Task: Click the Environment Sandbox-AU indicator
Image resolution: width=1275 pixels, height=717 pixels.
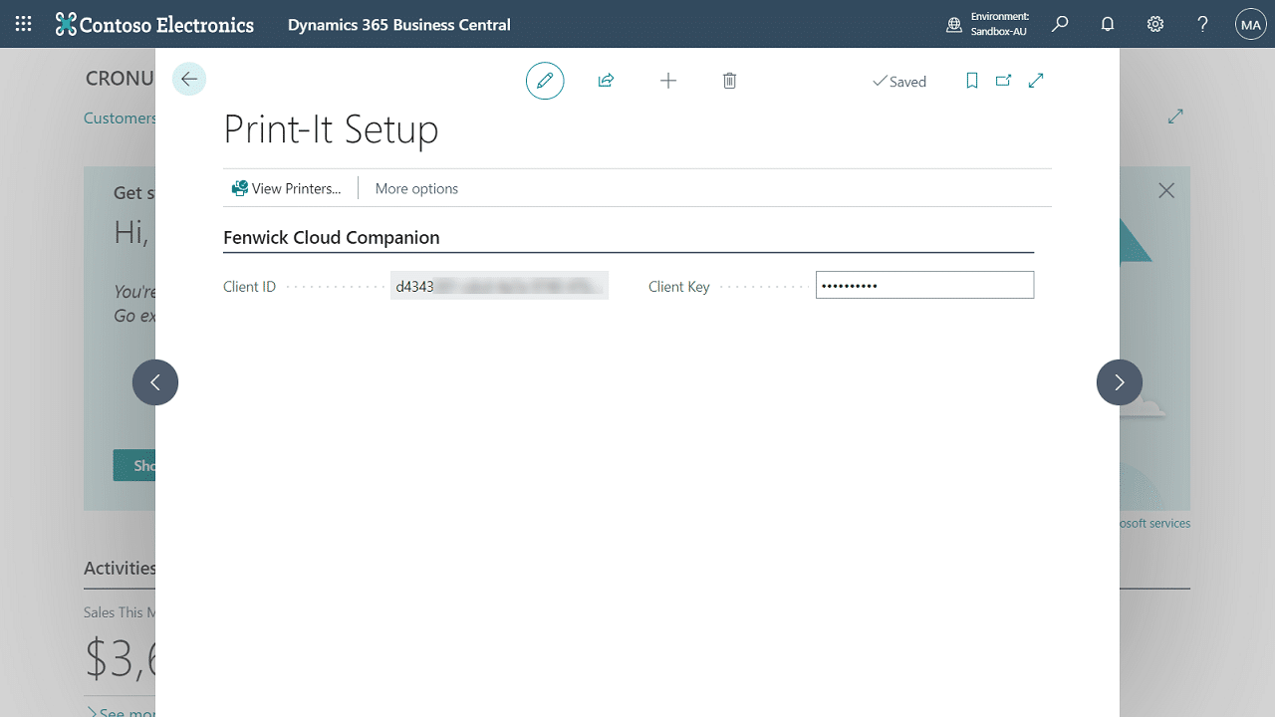Action: point(986,24)
